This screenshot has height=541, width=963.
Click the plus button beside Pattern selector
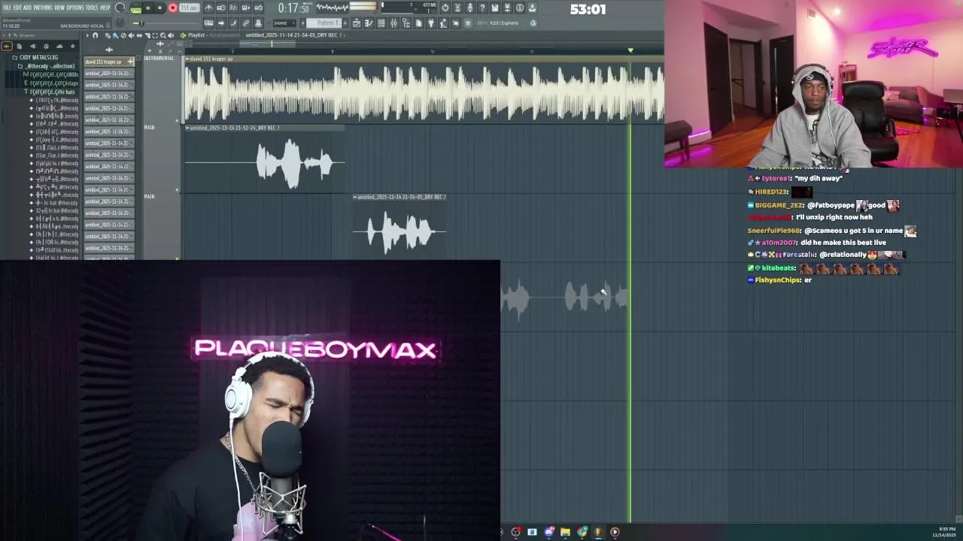[345, 23]
